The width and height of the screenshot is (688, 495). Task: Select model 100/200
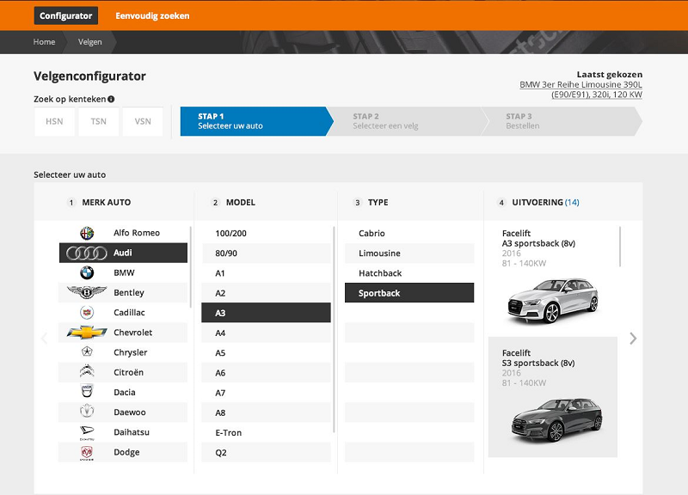click(x=266, y=233)
